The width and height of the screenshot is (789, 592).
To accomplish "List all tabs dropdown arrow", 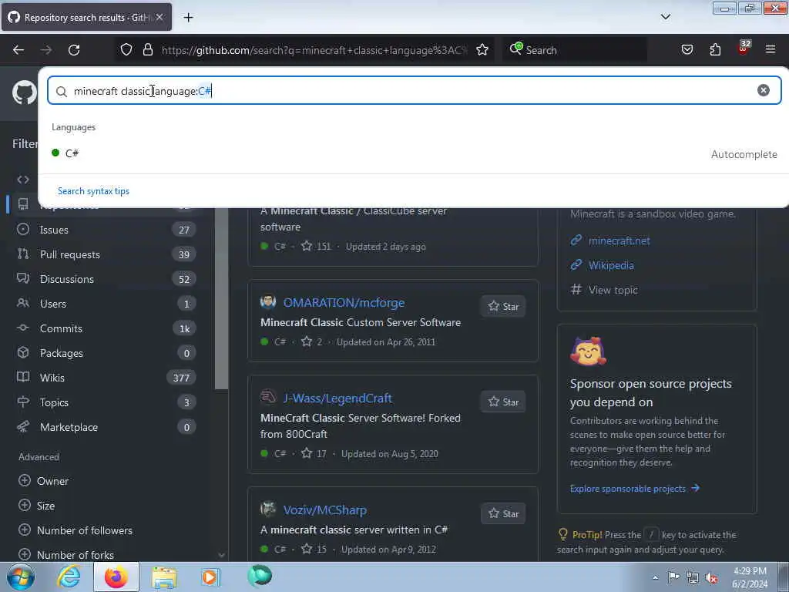I will [665, 17].
